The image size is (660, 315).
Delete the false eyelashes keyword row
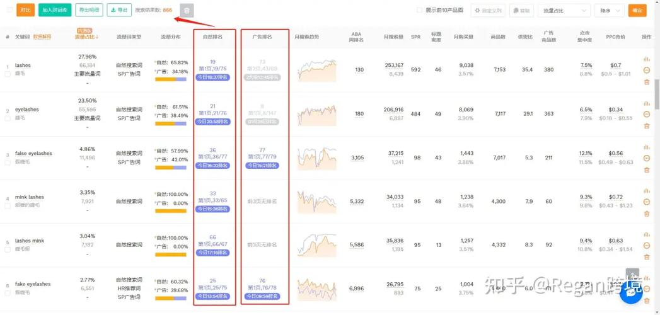click(646, 169)
